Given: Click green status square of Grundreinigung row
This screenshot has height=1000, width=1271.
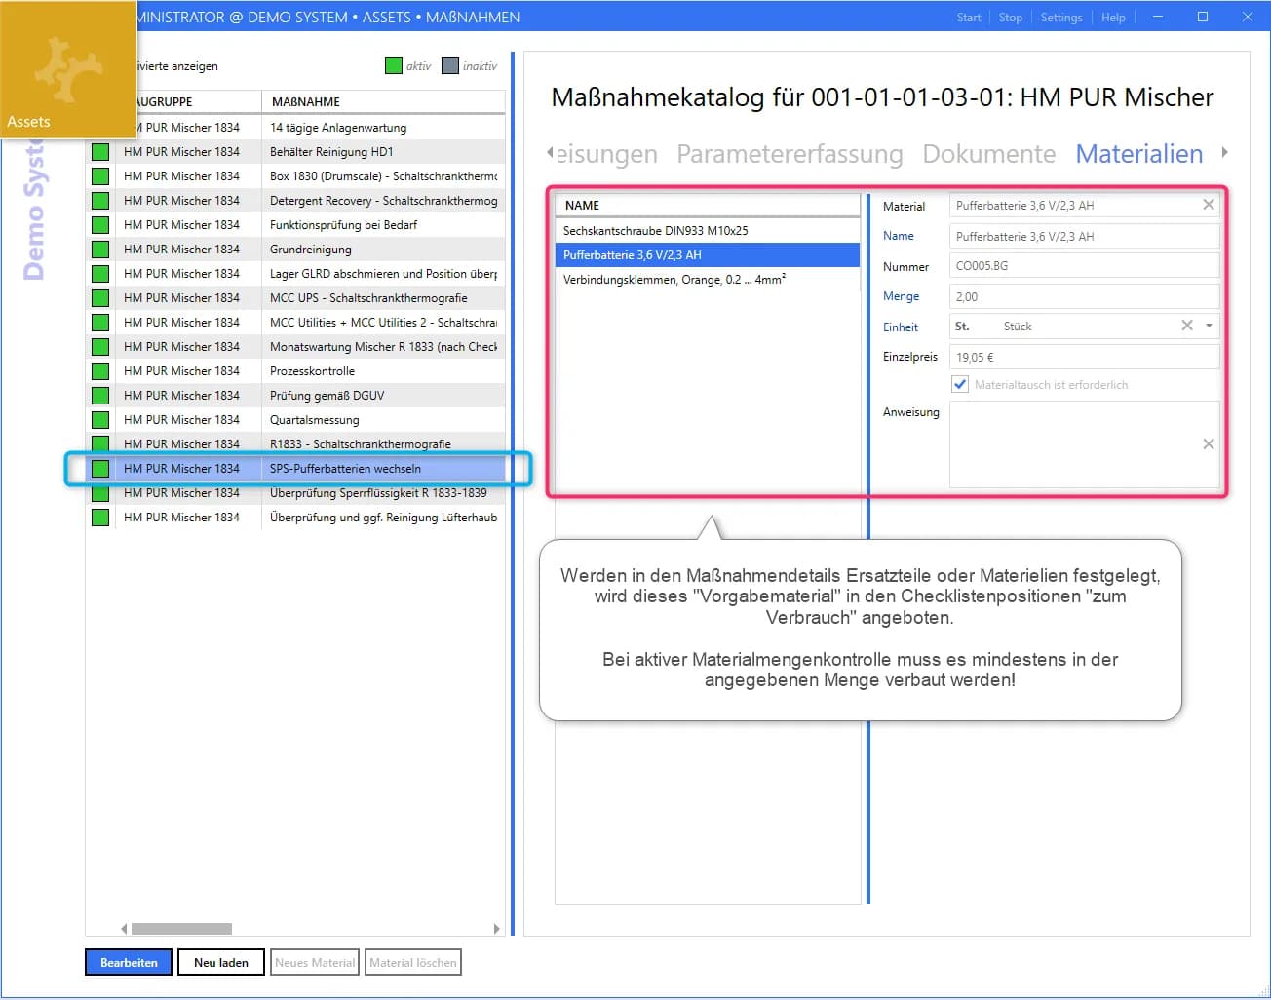Looking at the screenshot, I should pos(100,250).
